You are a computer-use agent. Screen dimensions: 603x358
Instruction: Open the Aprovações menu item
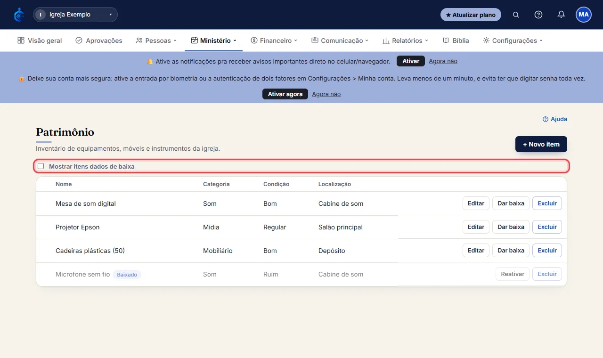coord(99,41)
